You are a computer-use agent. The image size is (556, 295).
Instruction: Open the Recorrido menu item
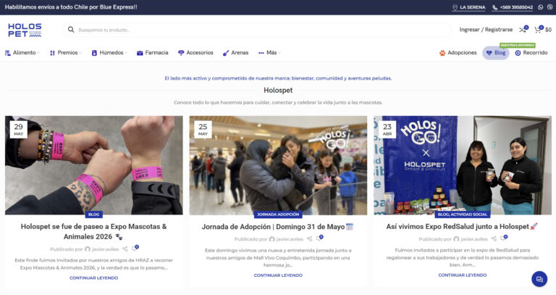(x=531, y=53)
